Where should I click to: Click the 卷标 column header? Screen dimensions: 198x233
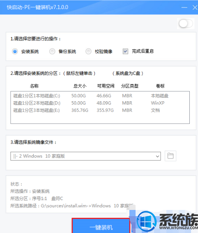[x=160, y=86]
